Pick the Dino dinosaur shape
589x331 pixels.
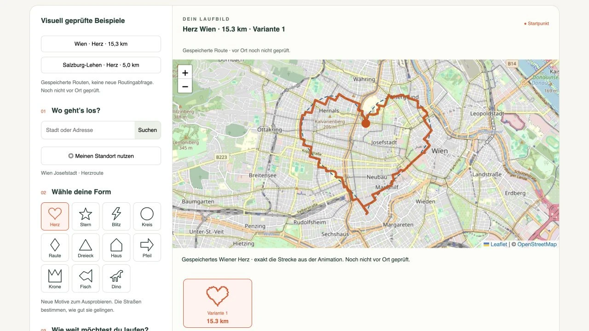[x=116, y=278]
